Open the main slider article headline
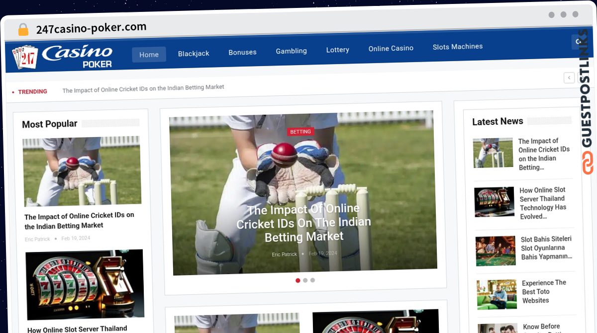The image size is (597, 333). pyautogui.click(x=304, y=223)
